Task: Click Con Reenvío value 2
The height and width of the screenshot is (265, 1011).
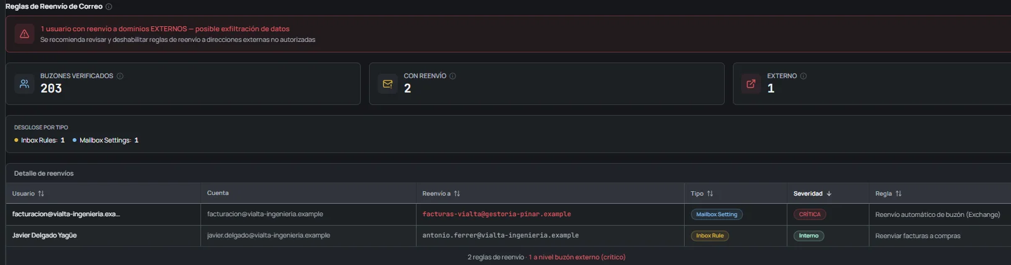Action: click(x=408, y=89)
